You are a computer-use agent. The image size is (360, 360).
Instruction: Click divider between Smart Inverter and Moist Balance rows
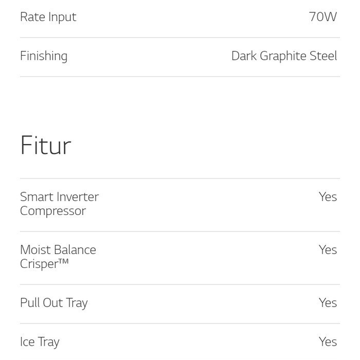180,231
